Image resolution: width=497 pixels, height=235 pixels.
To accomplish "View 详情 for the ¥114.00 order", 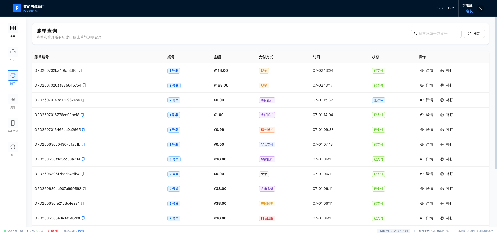I will point(426,70).
